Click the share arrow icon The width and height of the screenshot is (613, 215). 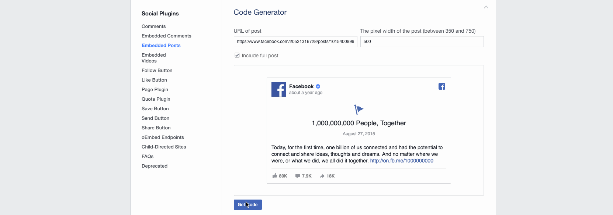coord(322,176)
